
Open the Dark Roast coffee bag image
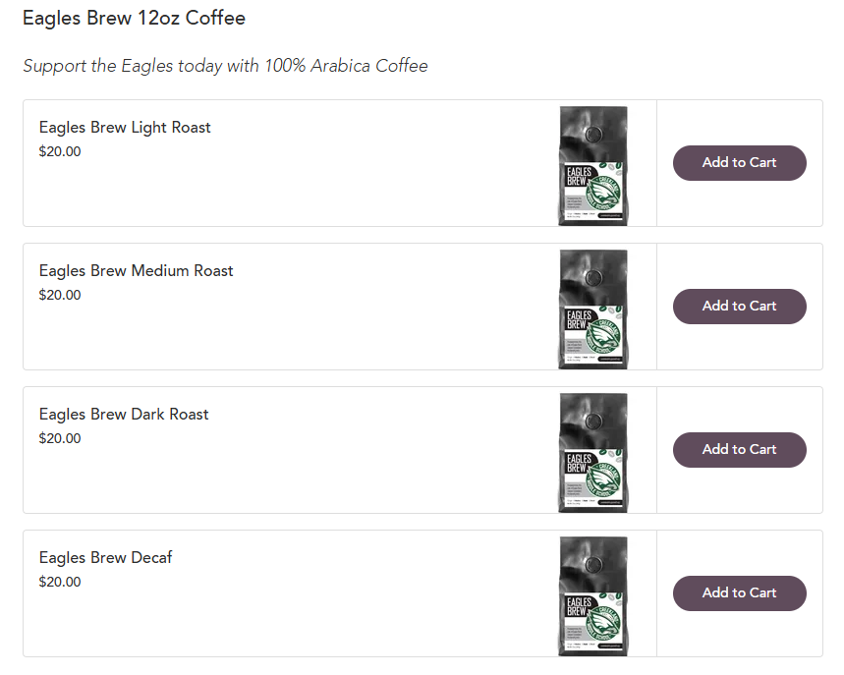593,453
